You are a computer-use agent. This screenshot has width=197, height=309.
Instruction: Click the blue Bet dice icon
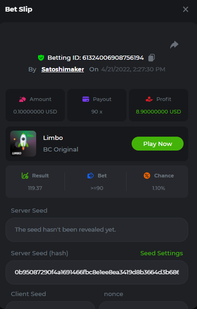(90, 176)
